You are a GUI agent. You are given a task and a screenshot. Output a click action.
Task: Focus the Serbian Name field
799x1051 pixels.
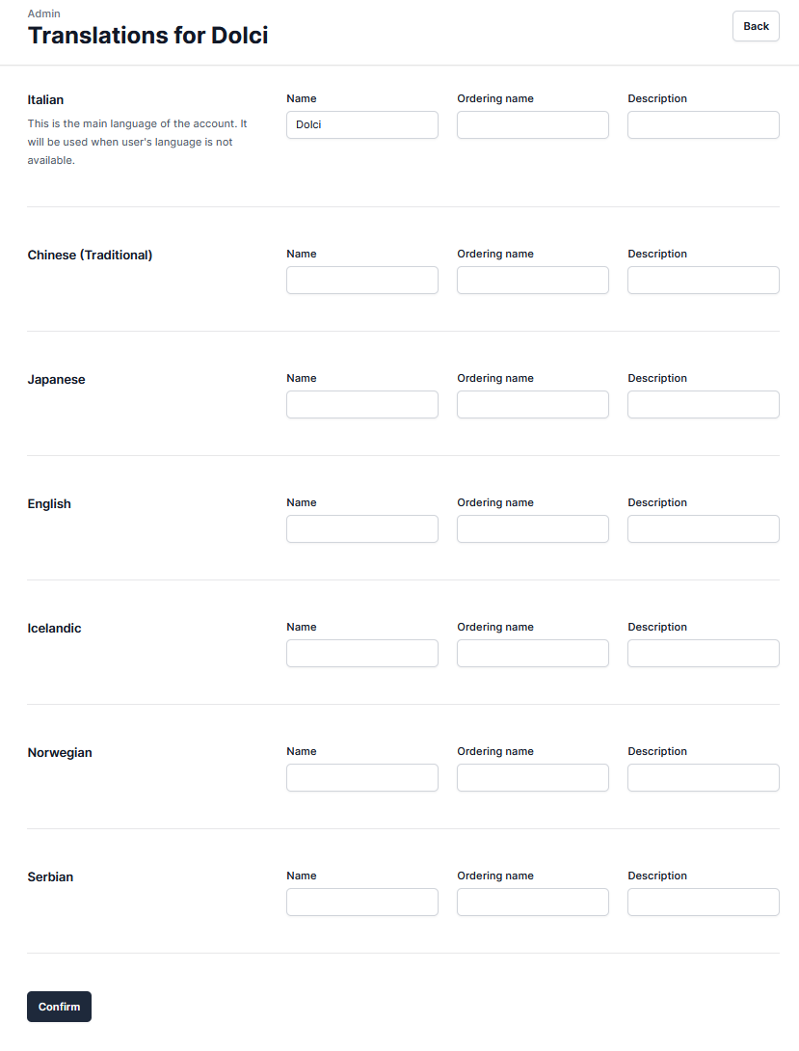361,902
